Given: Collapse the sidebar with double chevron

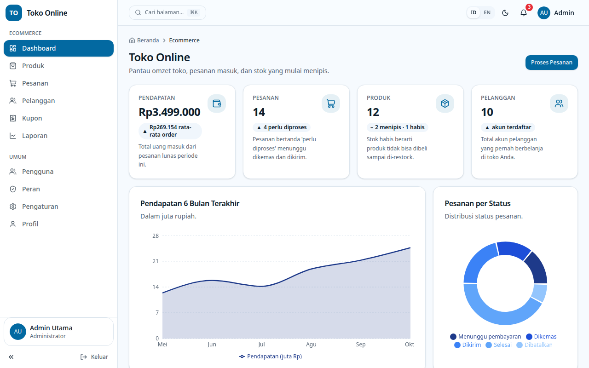Looking at the screenshot, I should [x=11, y=357].
